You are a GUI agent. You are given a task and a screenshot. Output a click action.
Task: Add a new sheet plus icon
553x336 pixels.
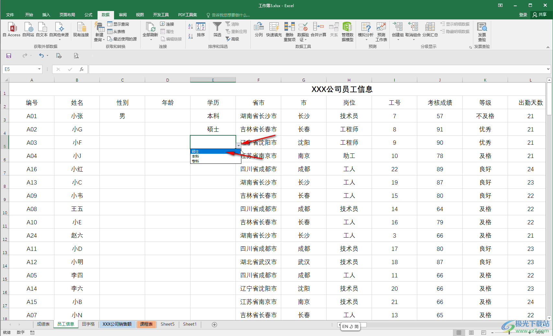(x=214, y=324)
